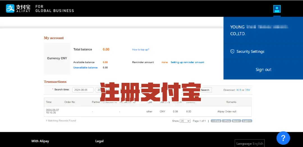Sign out of the account
Viewport: 303px width, 147px height.
[x=263, y=69]
